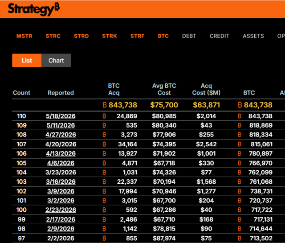
Task: Open the STRD tab
Action: [81, 36]
